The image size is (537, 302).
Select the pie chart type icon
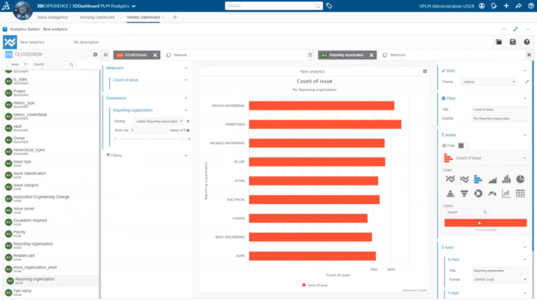click(520, 179)
